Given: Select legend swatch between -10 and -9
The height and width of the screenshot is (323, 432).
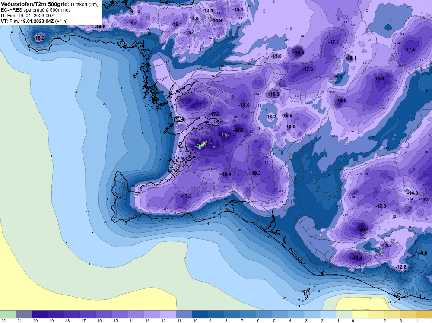Looking at the screenshot, I should click(x=200, y=314).
